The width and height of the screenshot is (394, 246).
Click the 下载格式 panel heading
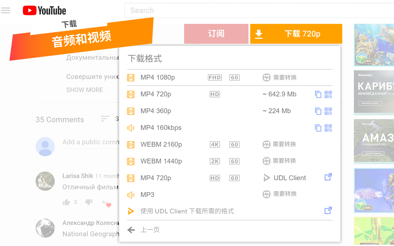(145, 58)
